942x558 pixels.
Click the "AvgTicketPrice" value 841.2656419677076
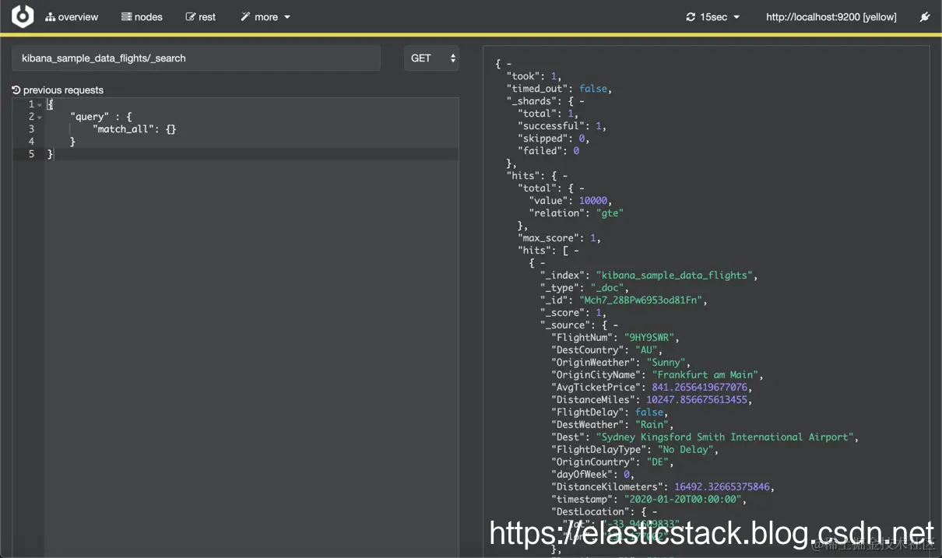(700, 388)
